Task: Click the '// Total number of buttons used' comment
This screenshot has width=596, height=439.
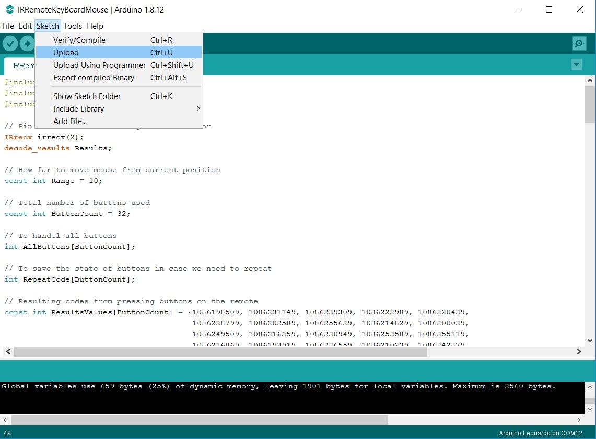Action: click(77, 203)
